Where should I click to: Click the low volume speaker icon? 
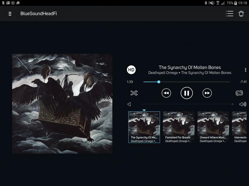coord(129,104)
